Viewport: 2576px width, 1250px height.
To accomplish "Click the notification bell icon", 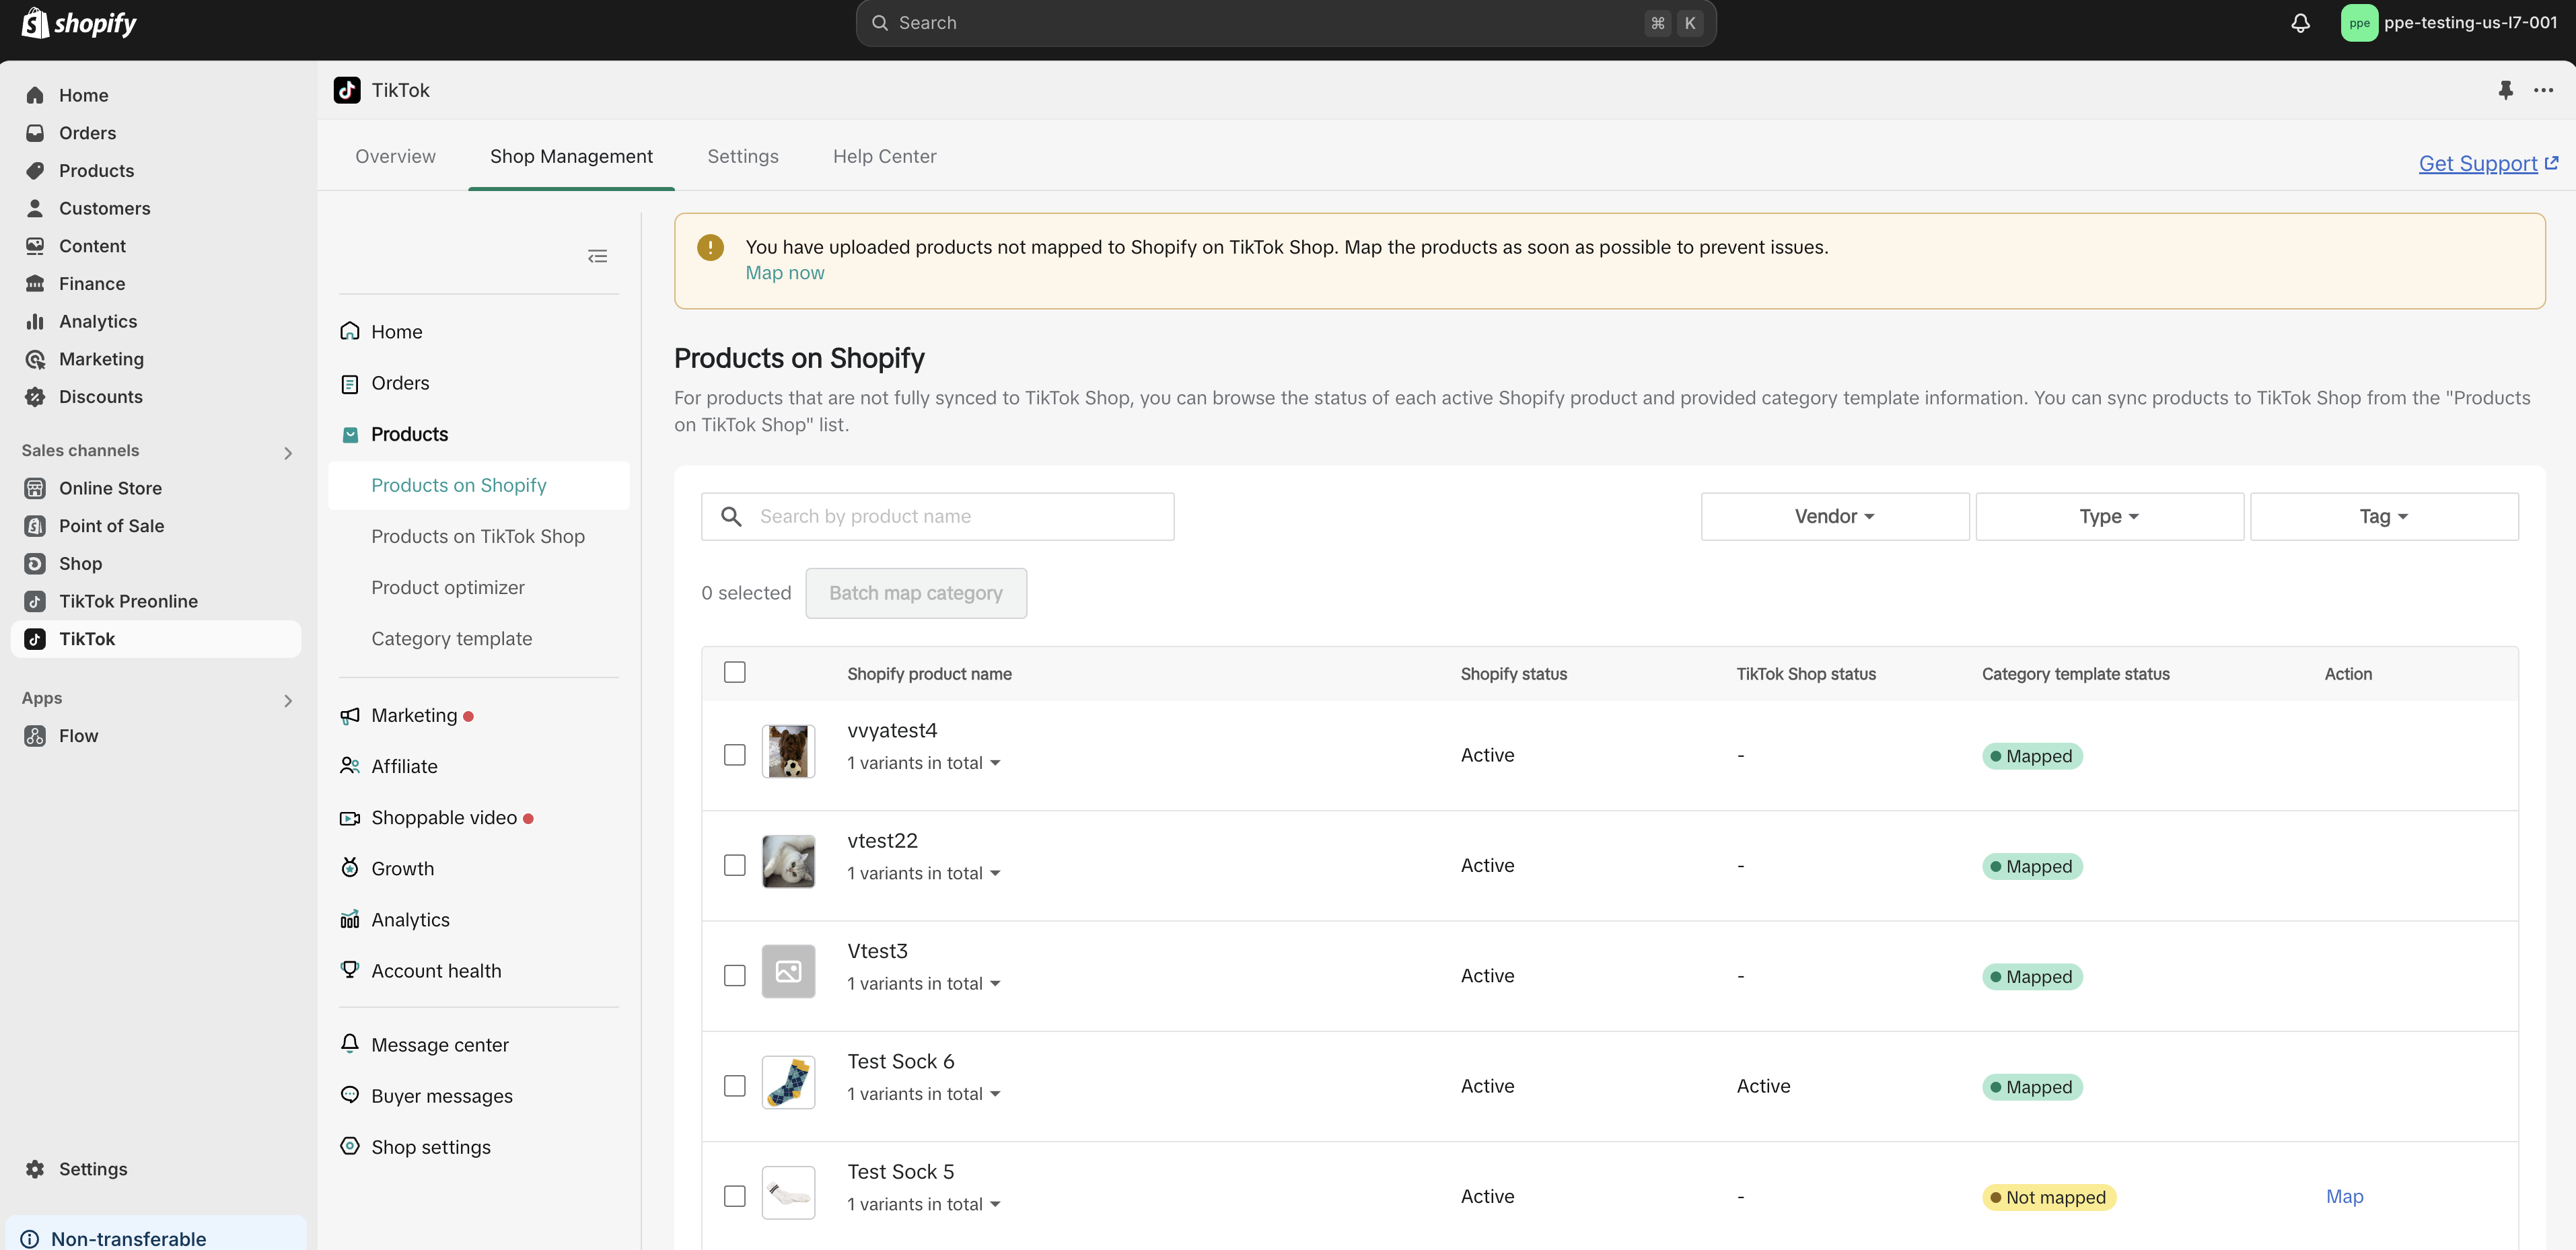I will click(x=2300, y=23).
